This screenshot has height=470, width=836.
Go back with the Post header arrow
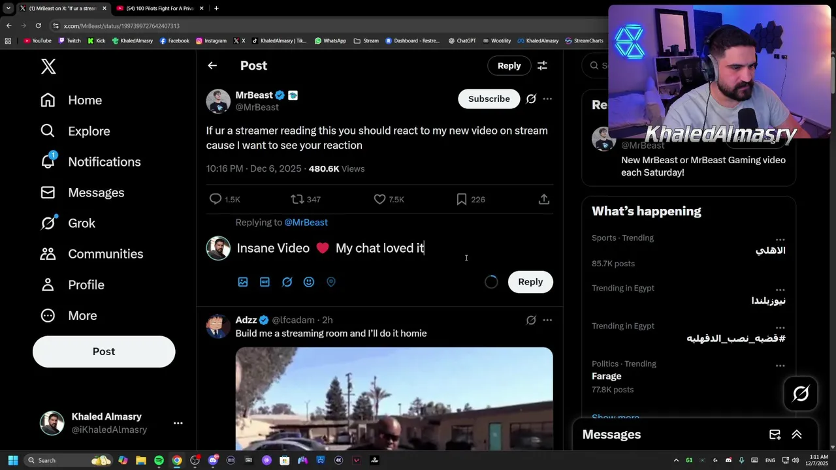point(212,65)
